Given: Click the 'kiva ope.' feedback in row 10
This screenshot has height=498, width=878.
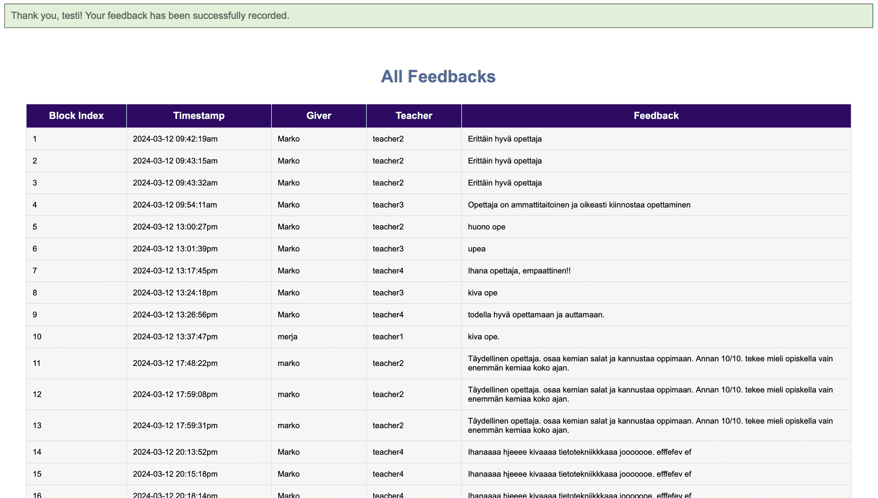Looking at the screenshot, I should click(484, 337).
